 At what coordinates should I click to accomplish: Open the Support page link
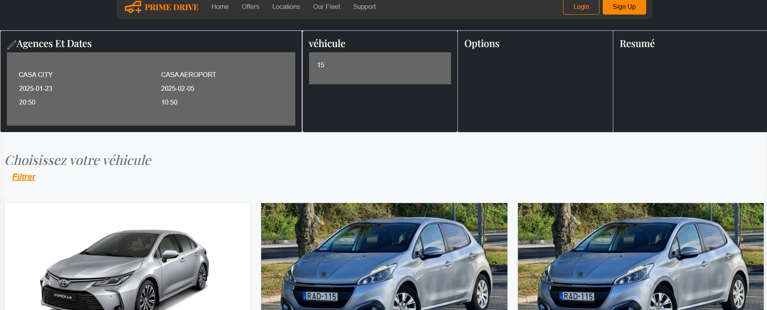tap(364, 7)
